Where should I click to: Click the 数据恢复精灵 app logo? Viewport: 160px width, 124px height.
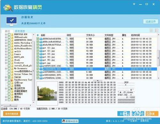(x=8, y=8)
